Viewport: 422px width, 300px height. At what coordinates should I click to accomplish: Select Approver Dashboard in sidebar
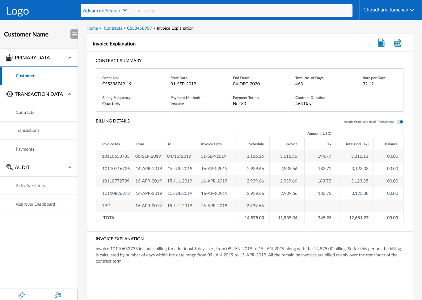[35, 204]
